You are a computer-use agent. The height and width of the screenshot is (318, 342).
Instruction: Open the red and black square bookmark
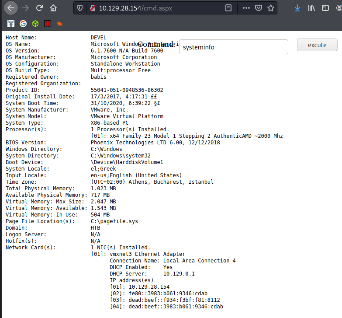[x=47, y=24]
